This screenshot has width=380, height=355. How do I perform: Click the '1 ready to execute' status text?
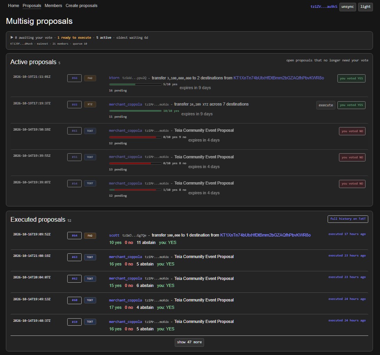coord(74,38)
